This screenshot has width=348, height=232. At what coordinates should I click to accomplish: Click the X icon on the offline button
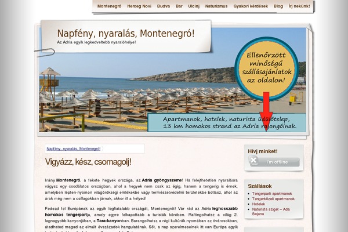pos(253,160)
